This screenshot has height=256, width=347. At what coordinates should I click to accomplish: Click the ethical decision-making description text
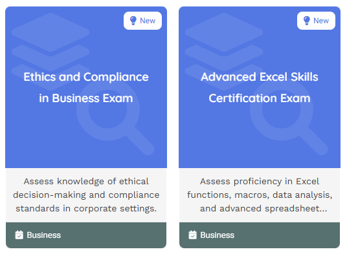click(86, 195)
